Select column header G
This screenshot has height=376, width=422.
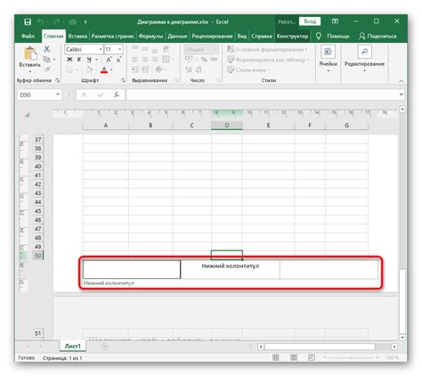346,126
